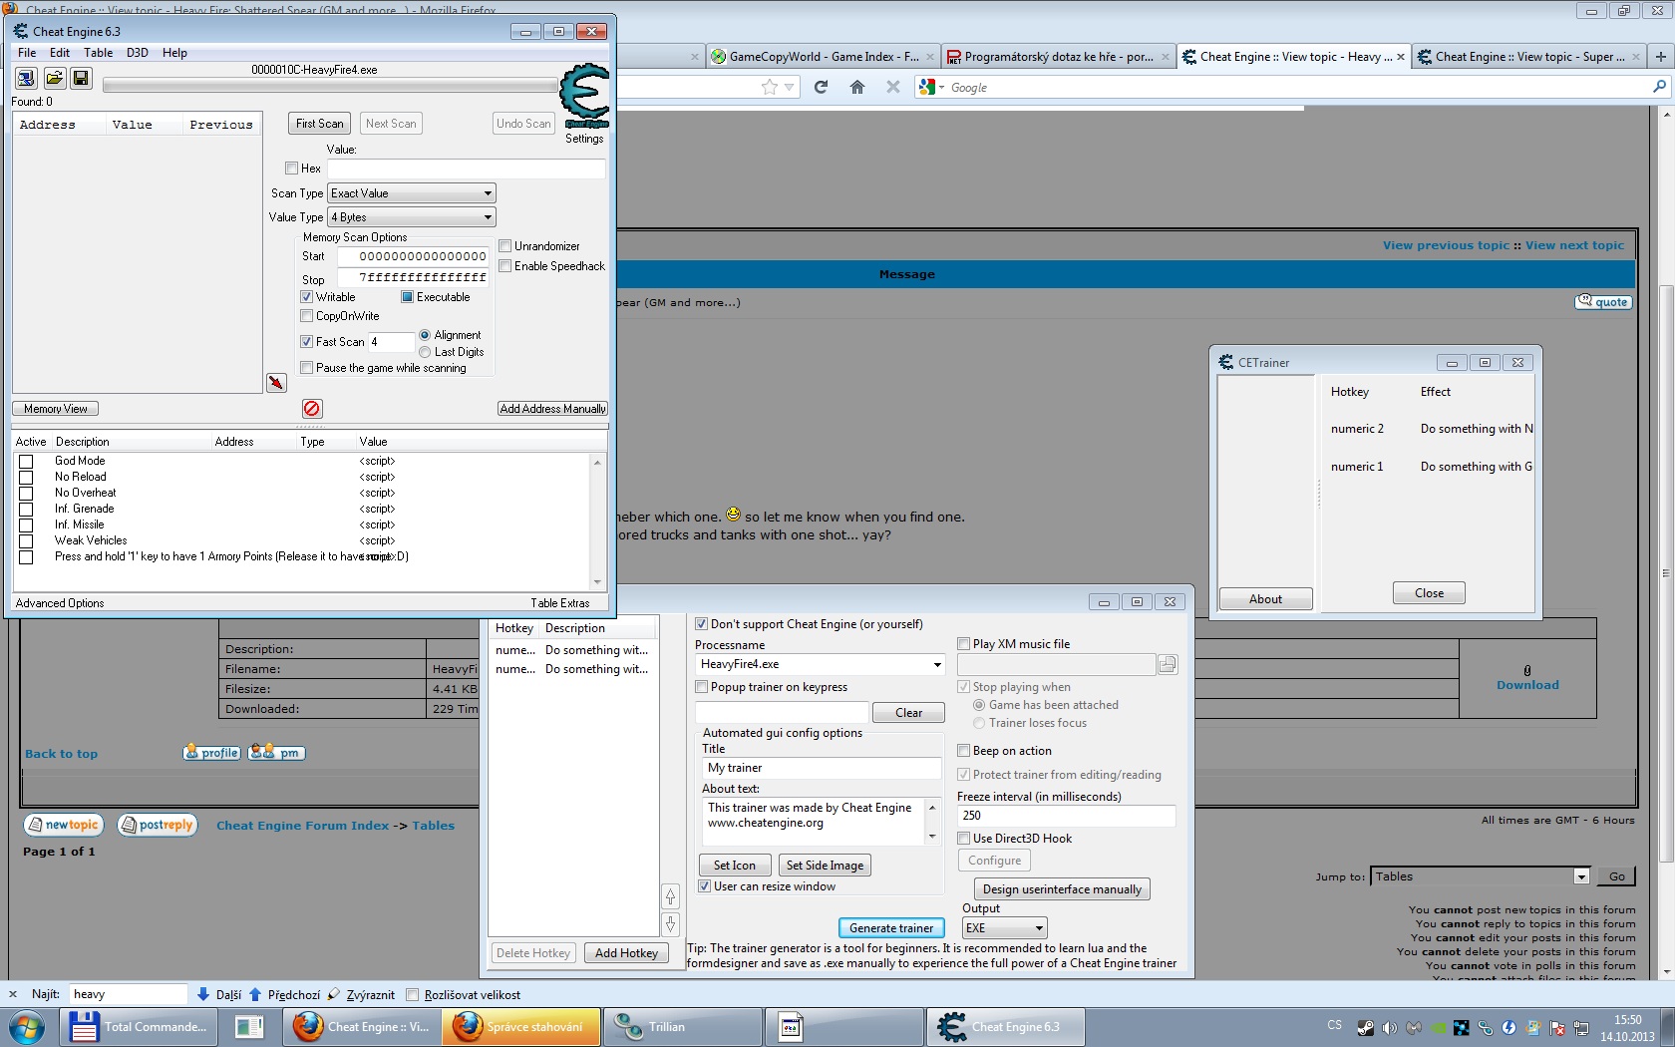Screen dimensions: 1675x1047
Task: Open the Output format dropdown
Action: point(1004,928)
